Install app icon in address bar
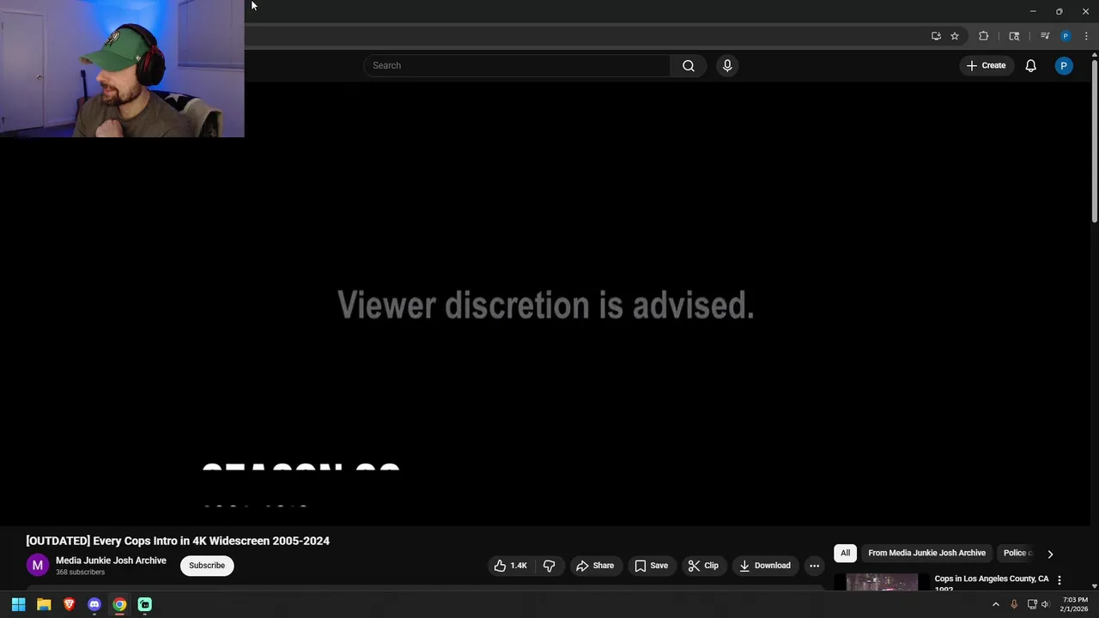1099x618 pixels. point(936,36)
